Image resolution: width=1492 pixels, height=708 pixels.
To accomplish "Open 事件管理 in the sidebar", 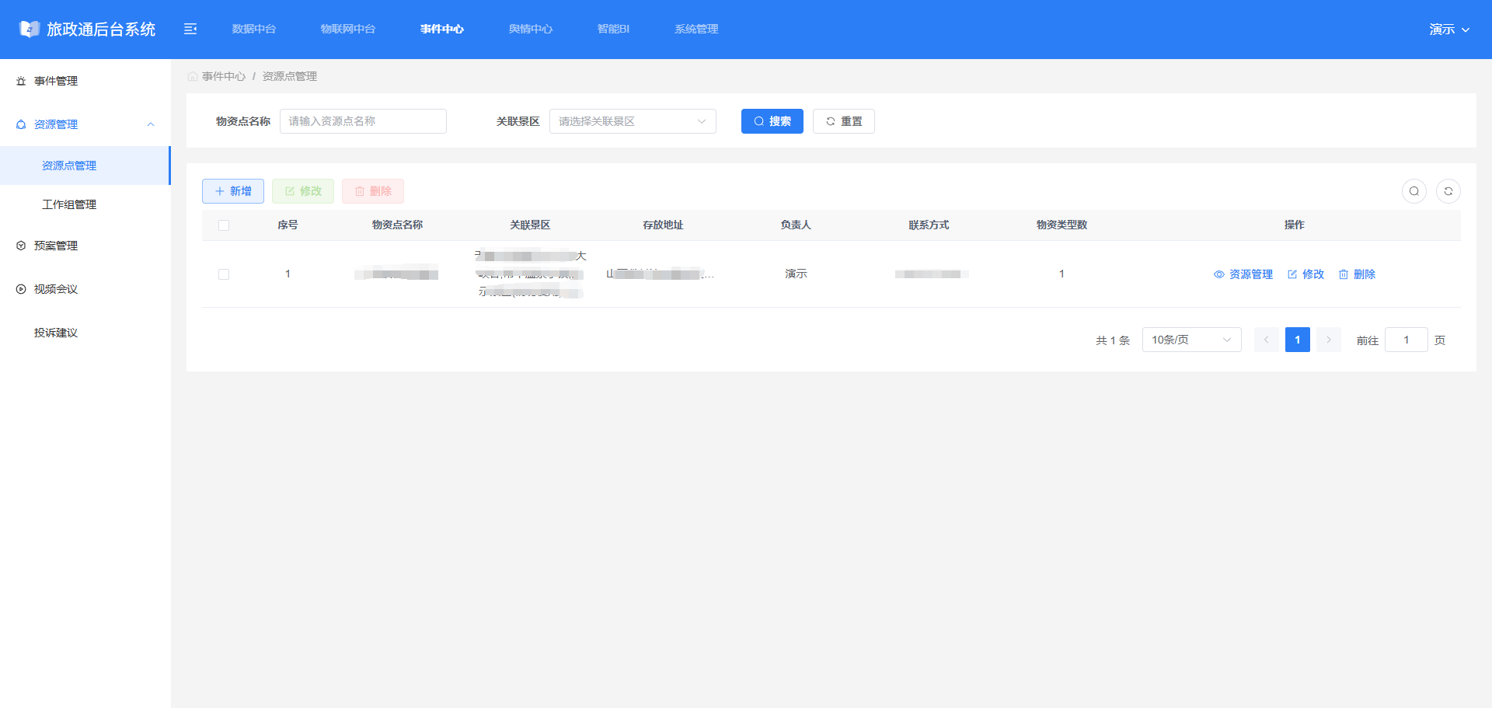I will tap(85, 81).
